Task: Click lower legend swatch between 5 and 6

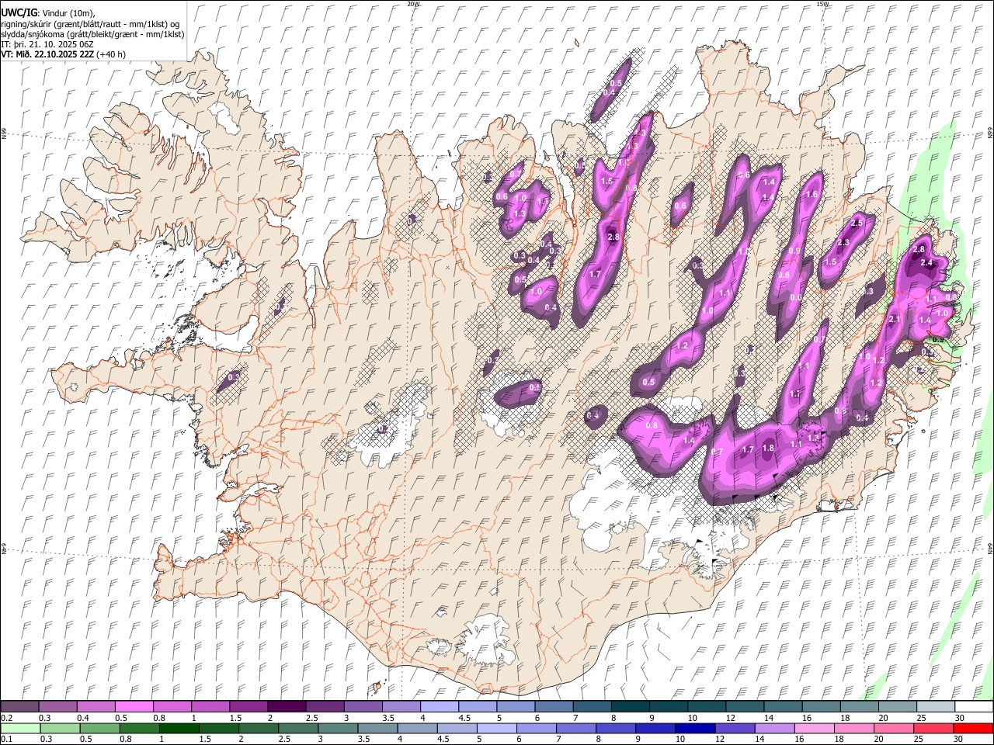Action: tap(496, 728)
